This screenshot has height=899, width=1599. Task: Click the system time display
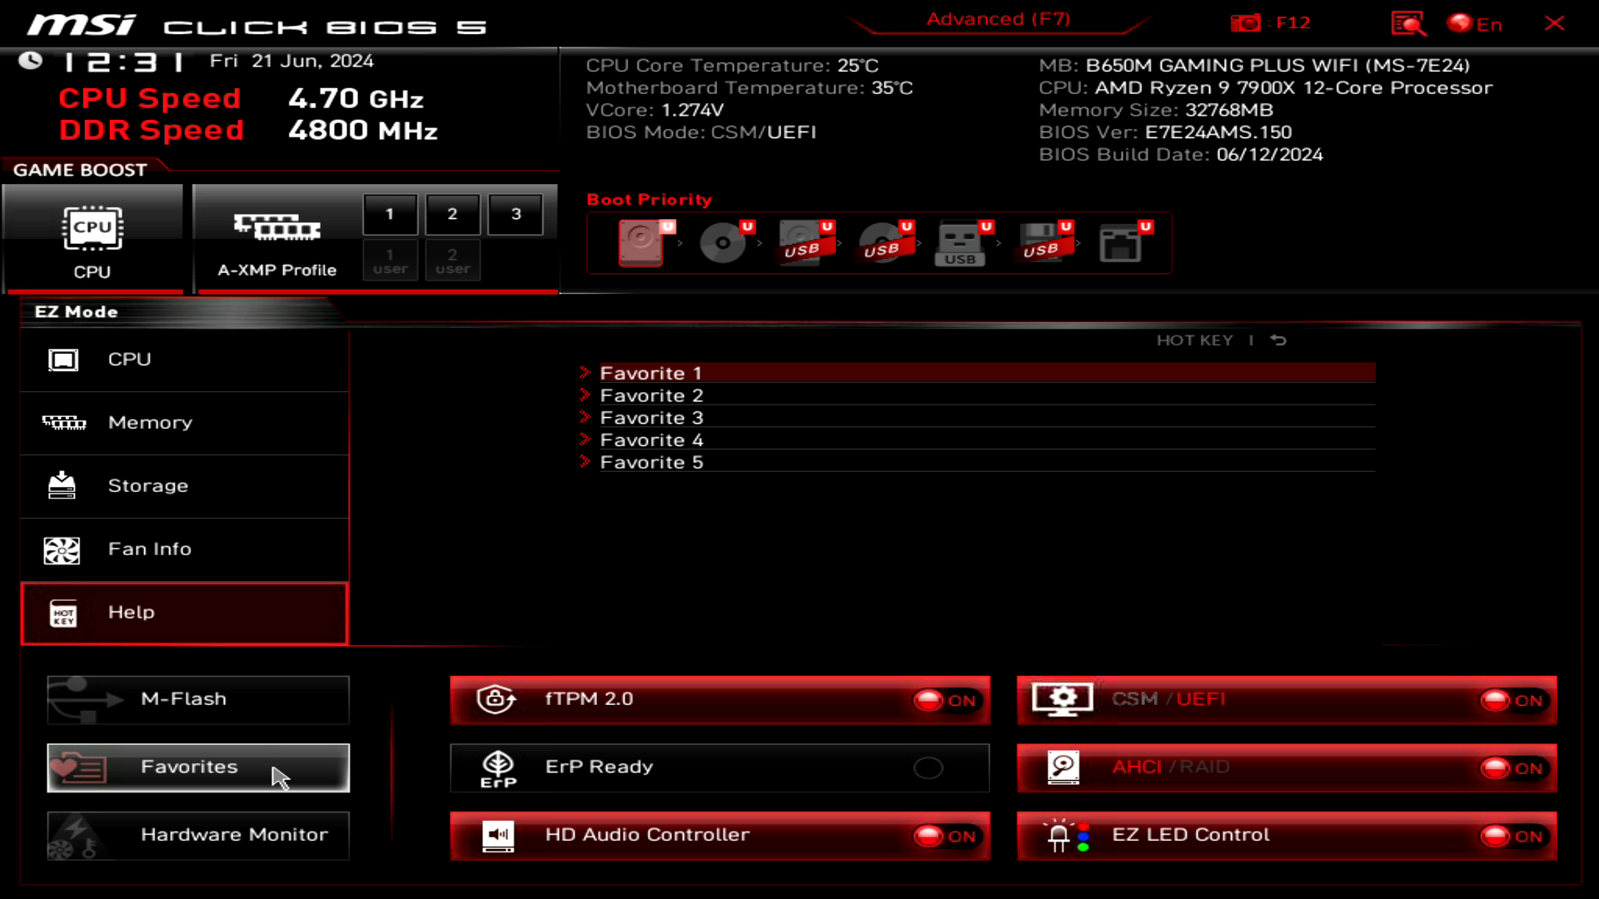point(124,62)
